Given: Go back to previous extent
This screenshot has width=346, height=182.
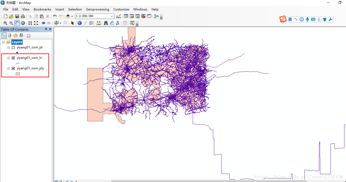Looking at the screenshot, I should pyautogui.click(x=43, y=23).
